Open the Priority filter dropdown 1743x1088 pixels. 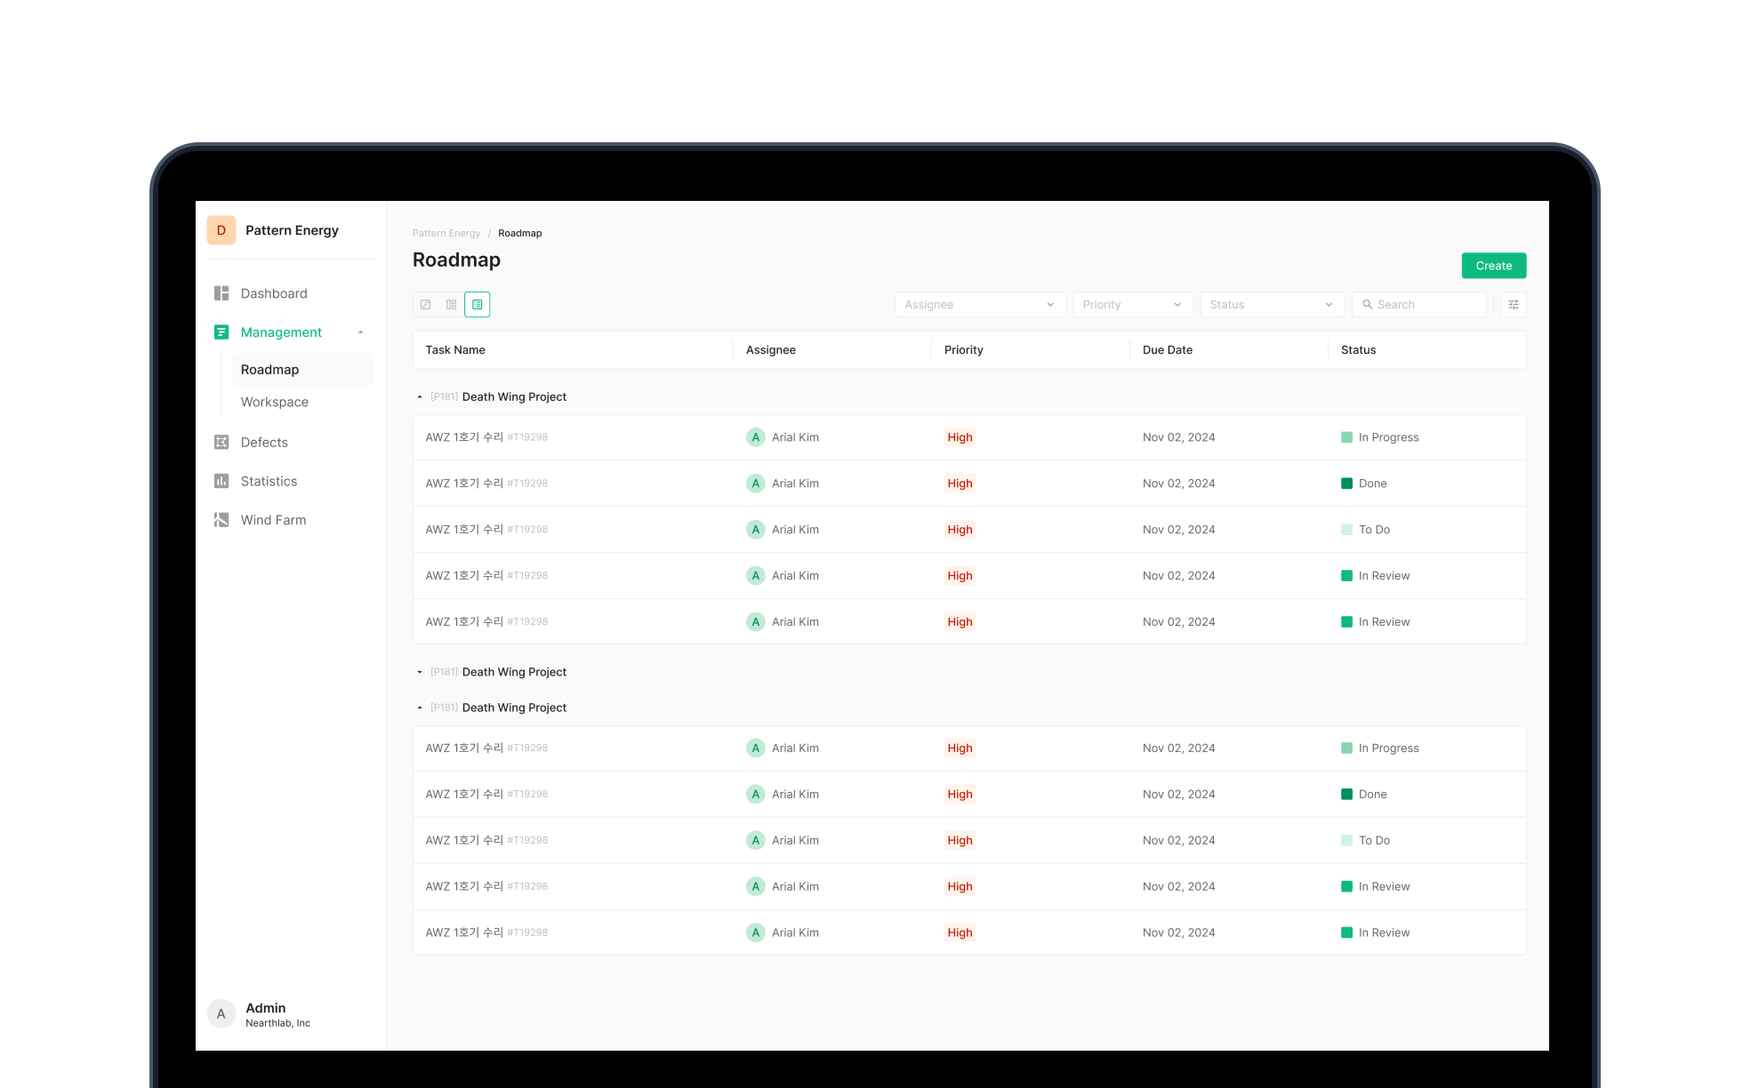point(1132,304)
